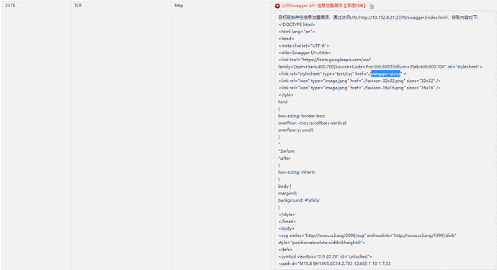Click the <head> opening tag line
Viewport: 497px width, 270px height.
pyautogui.click(x=286, y=38)
